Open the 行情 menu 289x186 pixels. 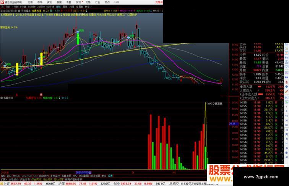(x=30, y=2)
